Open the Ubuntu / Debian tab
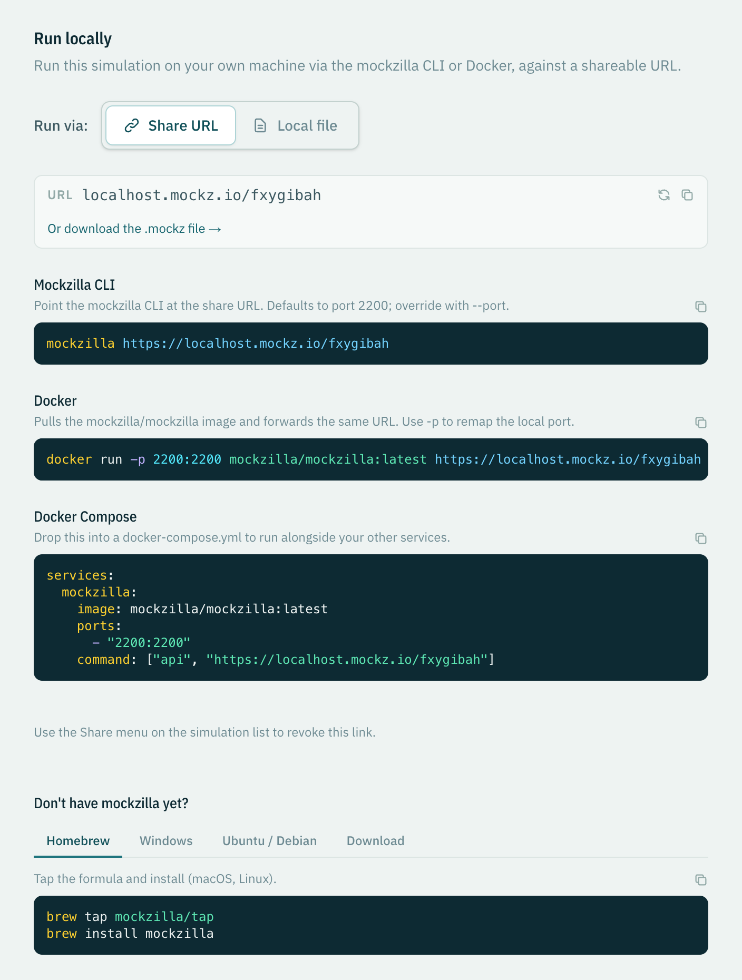This screenshot has width=742, height=980. click(269, 841)
